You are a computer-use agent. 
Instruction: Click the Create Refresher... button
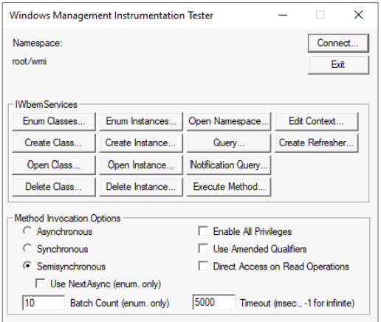click(x=316, y=143)
